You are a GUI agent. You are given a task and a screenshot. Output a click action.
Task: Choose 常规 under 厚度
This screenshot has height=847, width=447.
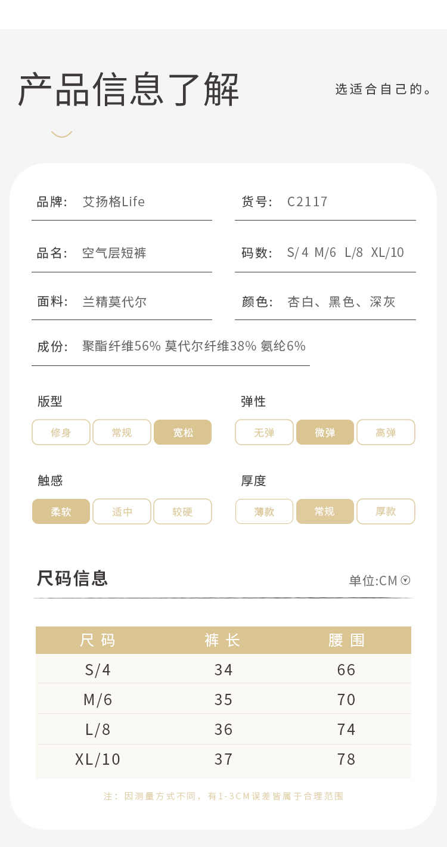click(x=325, y=511)
